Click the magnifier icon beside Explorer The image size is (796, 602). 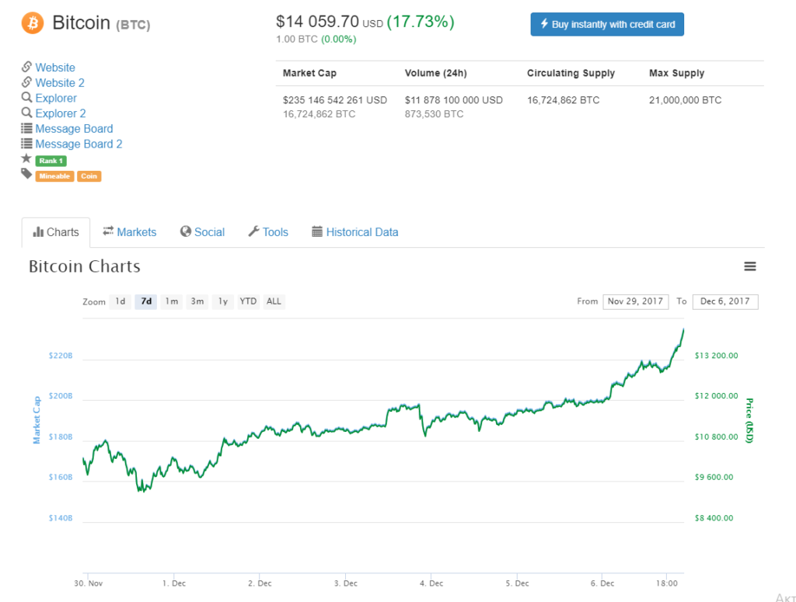pos(26,97)
